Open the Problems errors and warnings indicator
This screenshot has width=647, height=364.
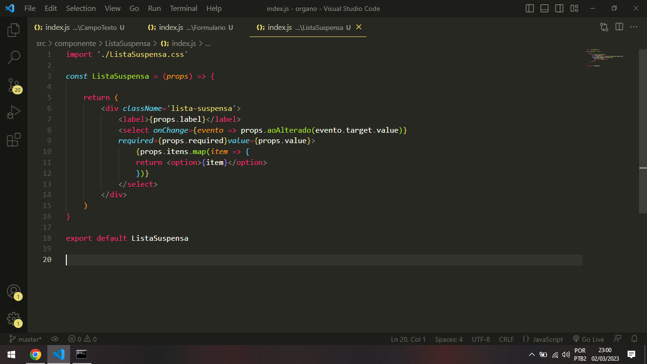pyautogui.click(x=82, y=339)
